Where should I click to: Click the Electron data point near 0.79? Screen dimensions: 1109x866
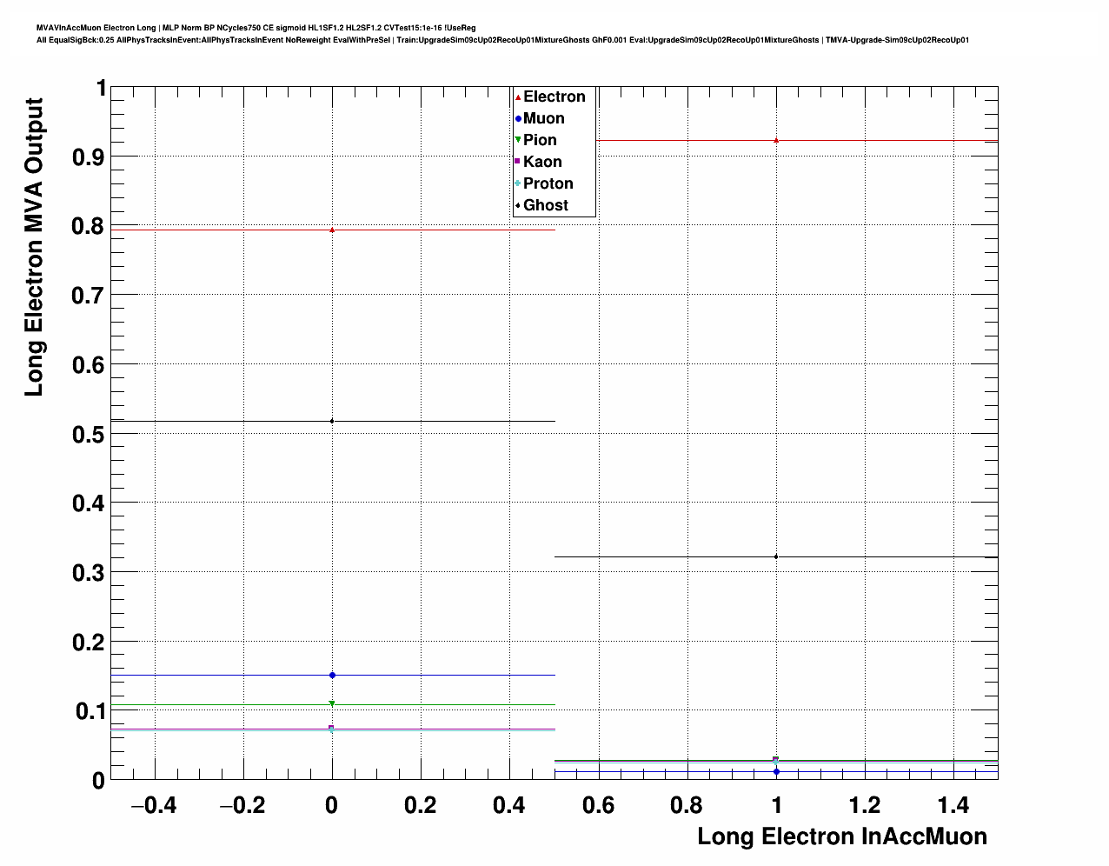332,230
